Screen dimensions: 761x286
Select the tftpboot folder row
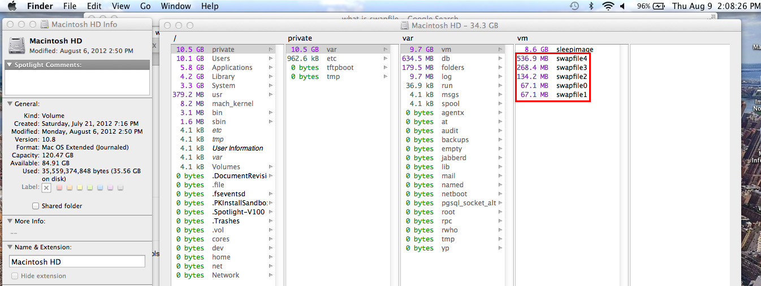pyautogui.click(x=338, y=68)
